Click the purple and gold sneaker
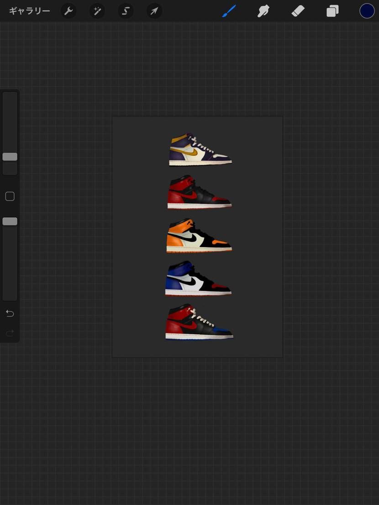379x505 pixels. (x=200, y=149)
